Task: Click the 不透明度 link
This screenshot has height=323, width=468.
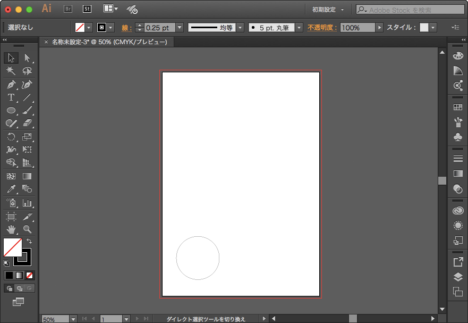Action: pos(322,28)
